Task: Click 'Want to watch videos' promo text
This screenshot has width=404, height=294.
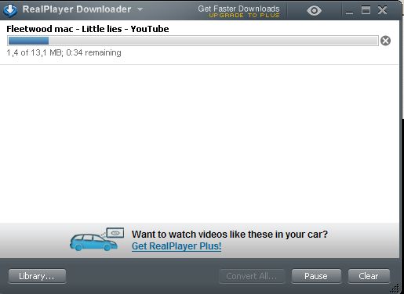Action: 230,234
